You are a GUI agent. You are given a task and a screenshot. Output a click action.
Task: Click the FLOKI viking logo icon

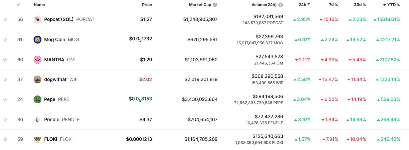click(37, 139)
